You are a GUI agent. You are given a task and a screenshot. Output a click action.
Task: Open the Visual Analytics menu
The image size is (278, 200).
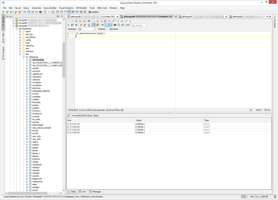tap(66, 8)
